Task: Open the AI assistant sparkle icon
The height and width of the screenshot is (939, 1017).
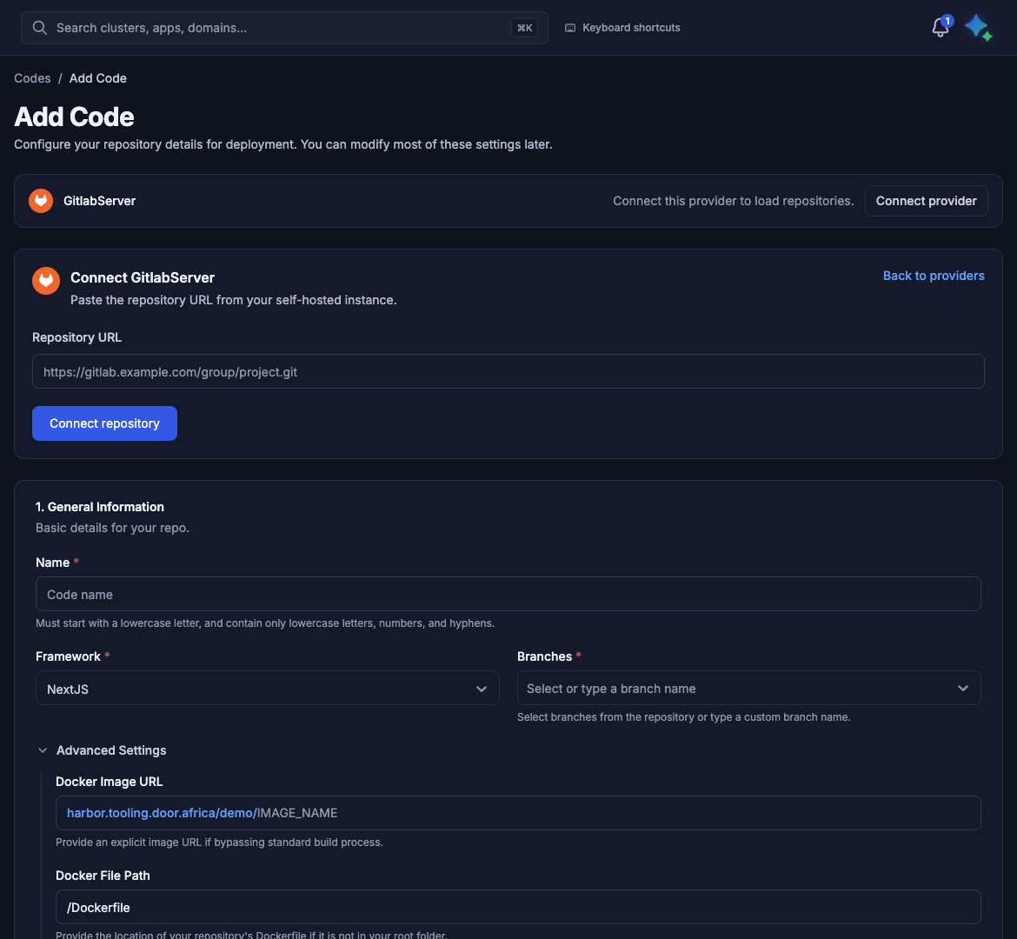Action: click(x=978, y=28)
